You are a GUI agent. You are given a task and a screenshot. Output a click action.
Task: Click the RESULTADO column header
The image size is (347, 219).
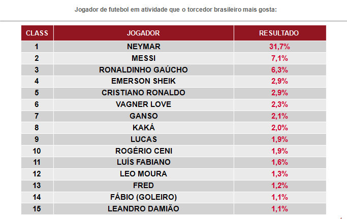279,33
